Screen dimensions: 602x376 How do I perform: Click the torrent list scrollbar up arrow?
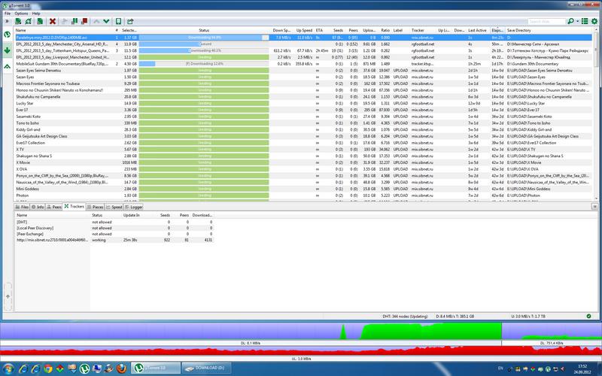(x=596, y=30)
